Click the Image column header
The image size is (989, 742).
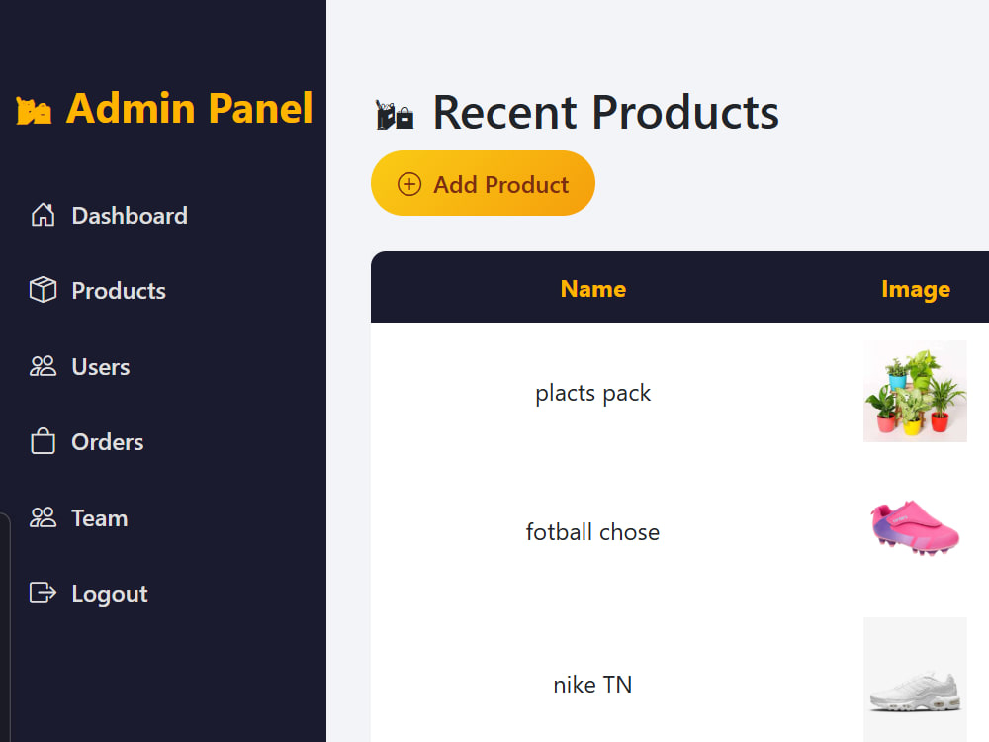(x=915, y=289)
